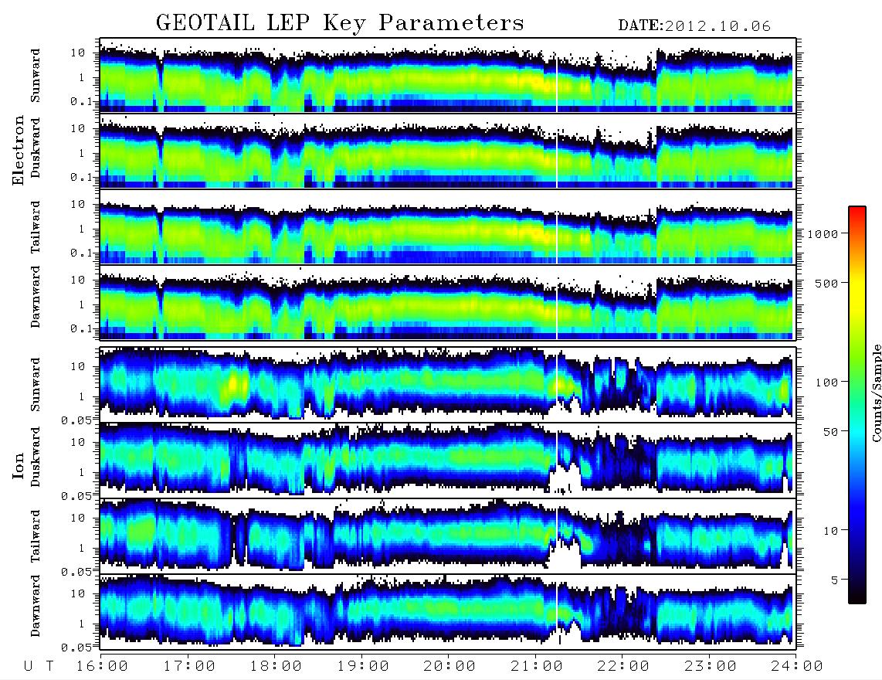This screenshot has height=680, width=882.
Task: Click the Ion Tailward spectrogram plot
Action: point(448,535)
